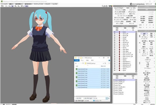Click color swatch of M_Arm object
156x105 pixels.
click(119, 32)
